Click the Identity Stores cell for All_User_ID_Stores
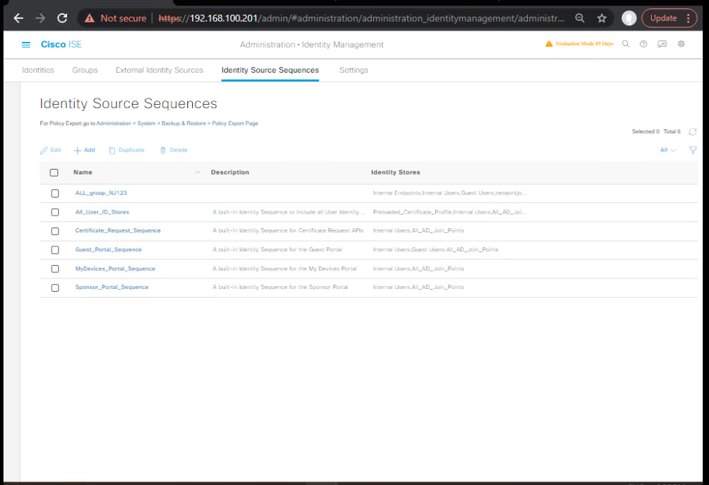The width and height of the screenshot is (709, 485). pyautogui.click(x=449, y=211)
